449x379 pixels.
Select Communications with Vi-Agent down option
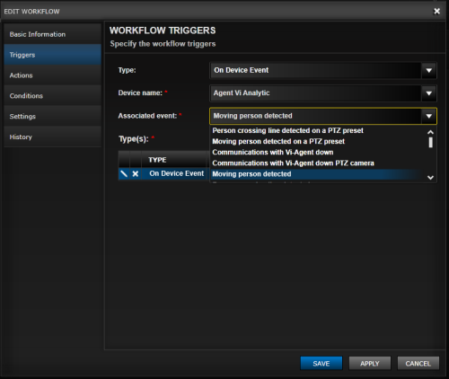(x=273, y=152)
